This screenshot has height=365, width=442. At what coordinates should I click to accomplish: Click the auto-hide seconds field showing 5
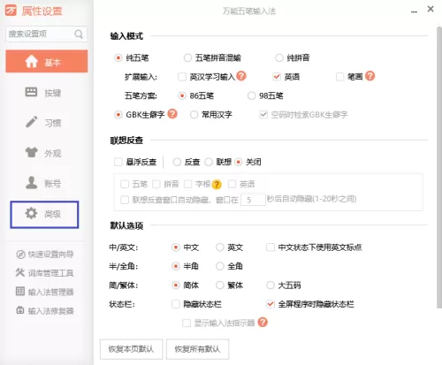pyautogui.click(x=253, y=200)
